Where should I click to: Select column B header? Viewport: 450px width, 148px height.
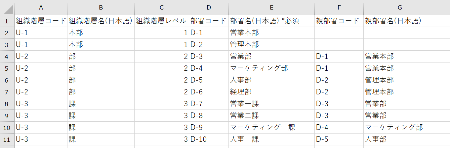click(x=101, y=8)
